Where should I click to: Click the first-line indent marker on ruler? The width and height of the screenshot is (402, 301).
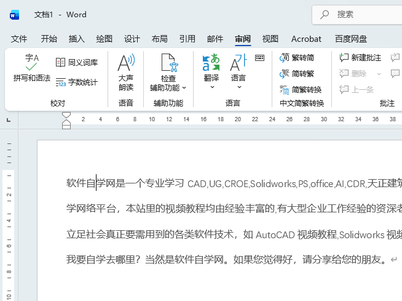click(66, 115)
